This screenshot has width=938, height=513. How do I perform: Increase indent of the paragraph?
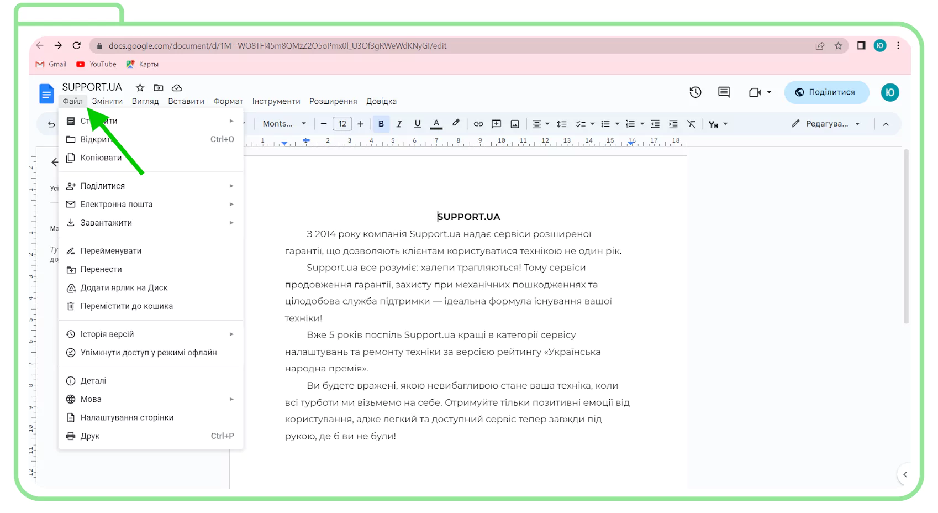(673, 124)
